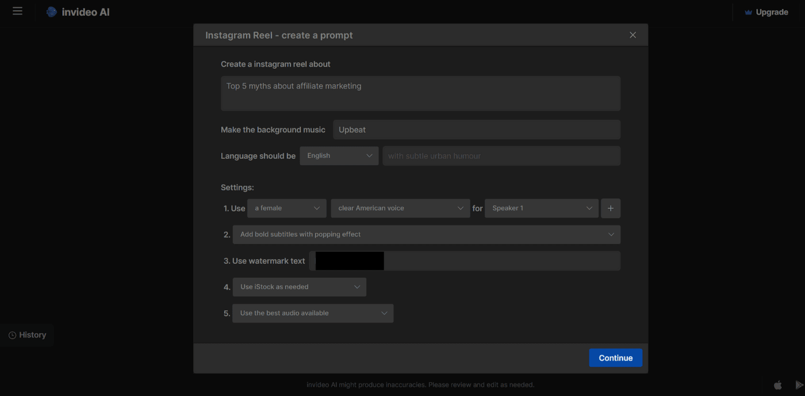Open the hamburger menu icon

coord(17,11)
